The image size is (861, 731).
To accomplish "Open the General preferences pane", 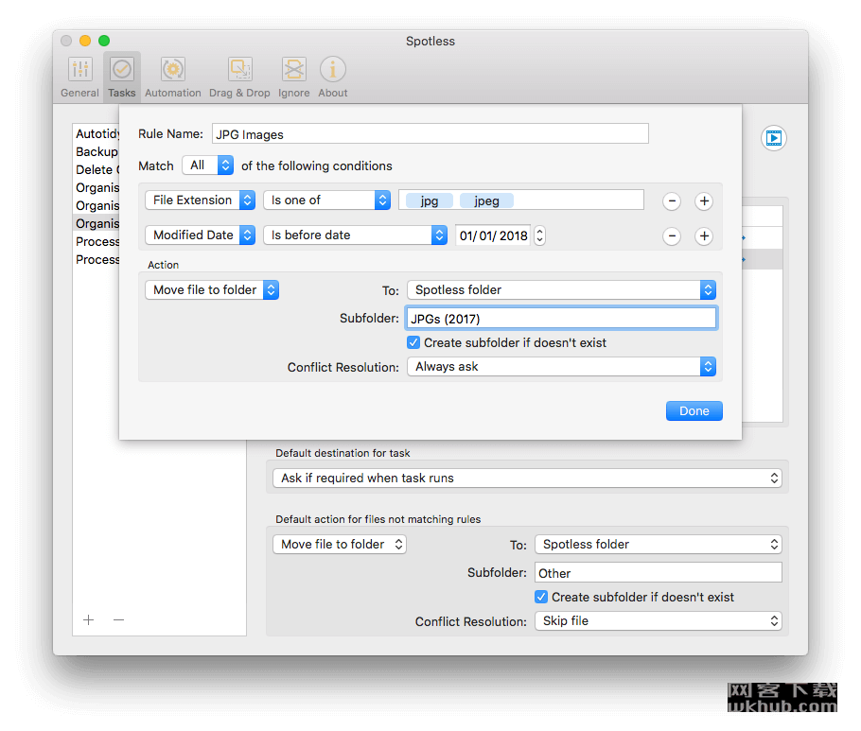I will (x=79, y=77).
